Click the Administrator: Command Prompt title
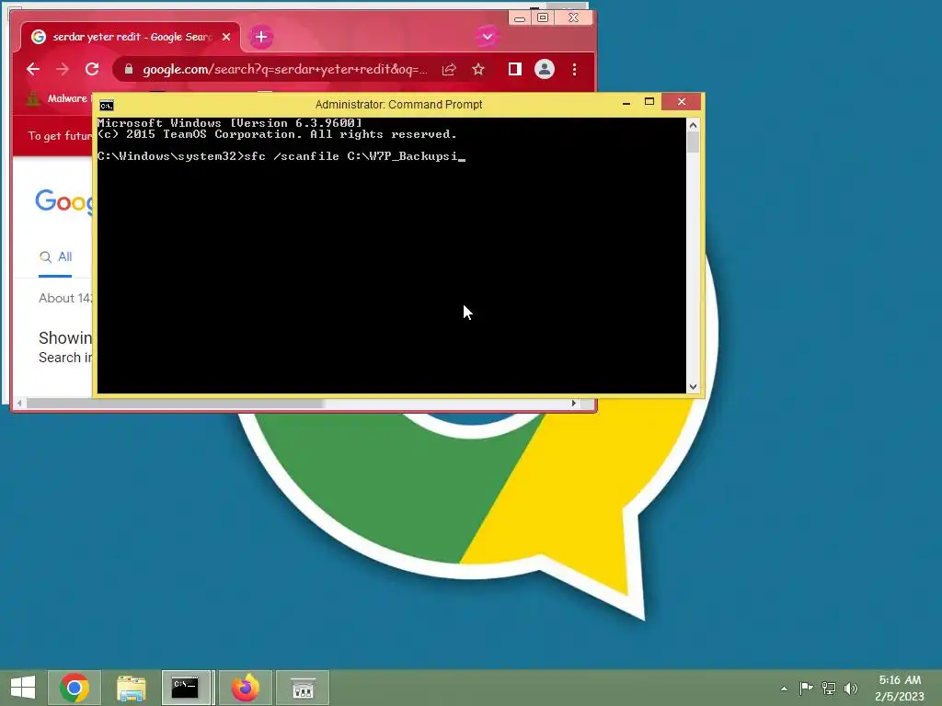This screenshot has width=942, height=706. point(398,105)
